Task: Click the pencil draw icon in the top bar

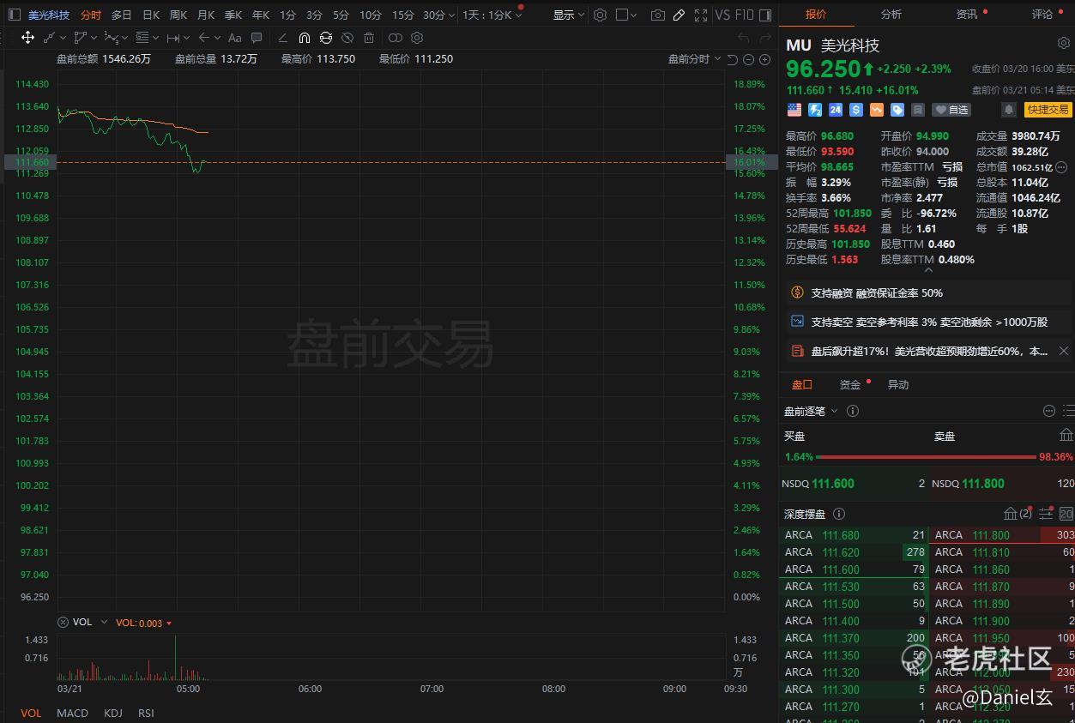Action: click(679, 15)
